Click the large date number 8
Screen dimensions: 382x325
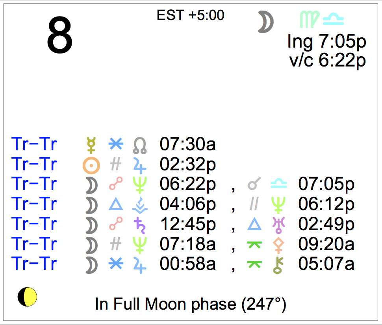tap(60, 37)
